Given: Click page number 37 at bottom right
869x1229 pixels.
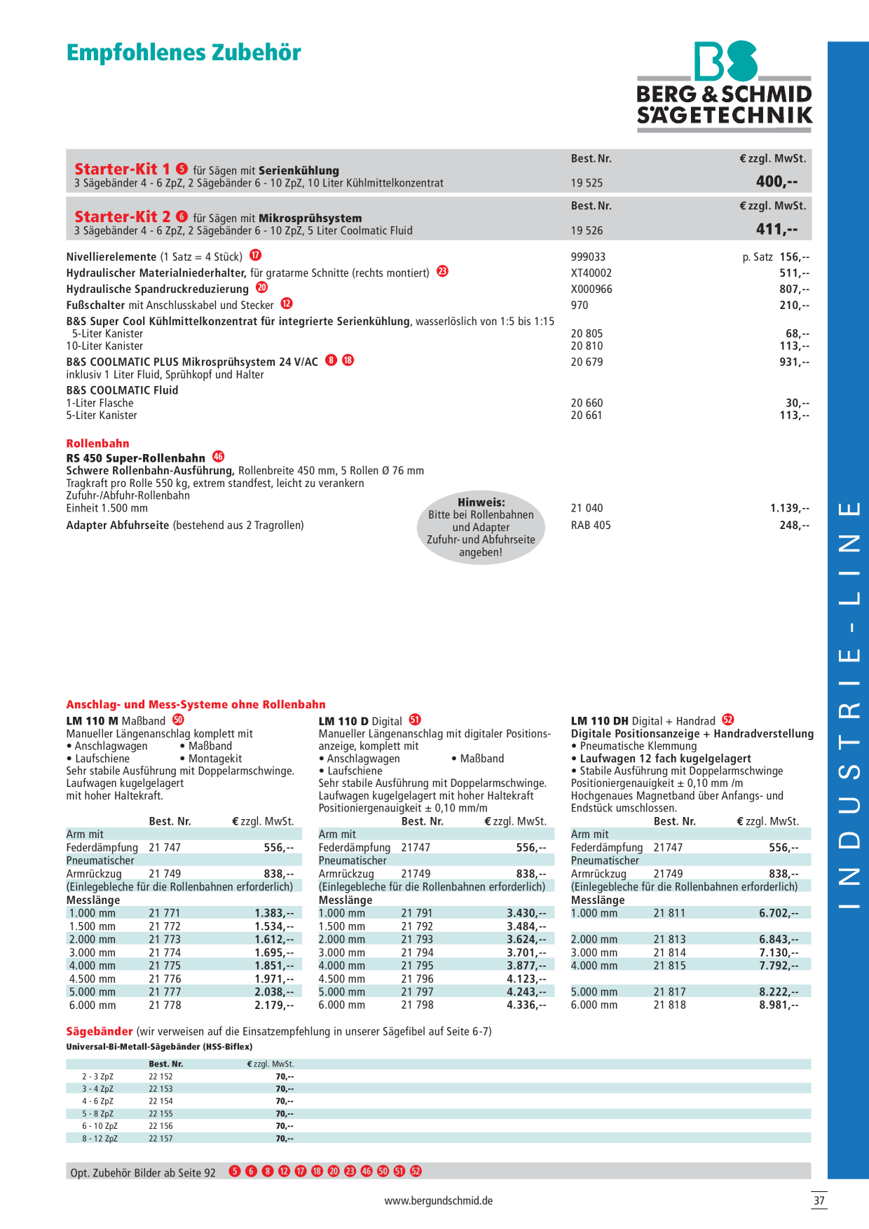Looking at the screenshot, I should click(819, 1201).
